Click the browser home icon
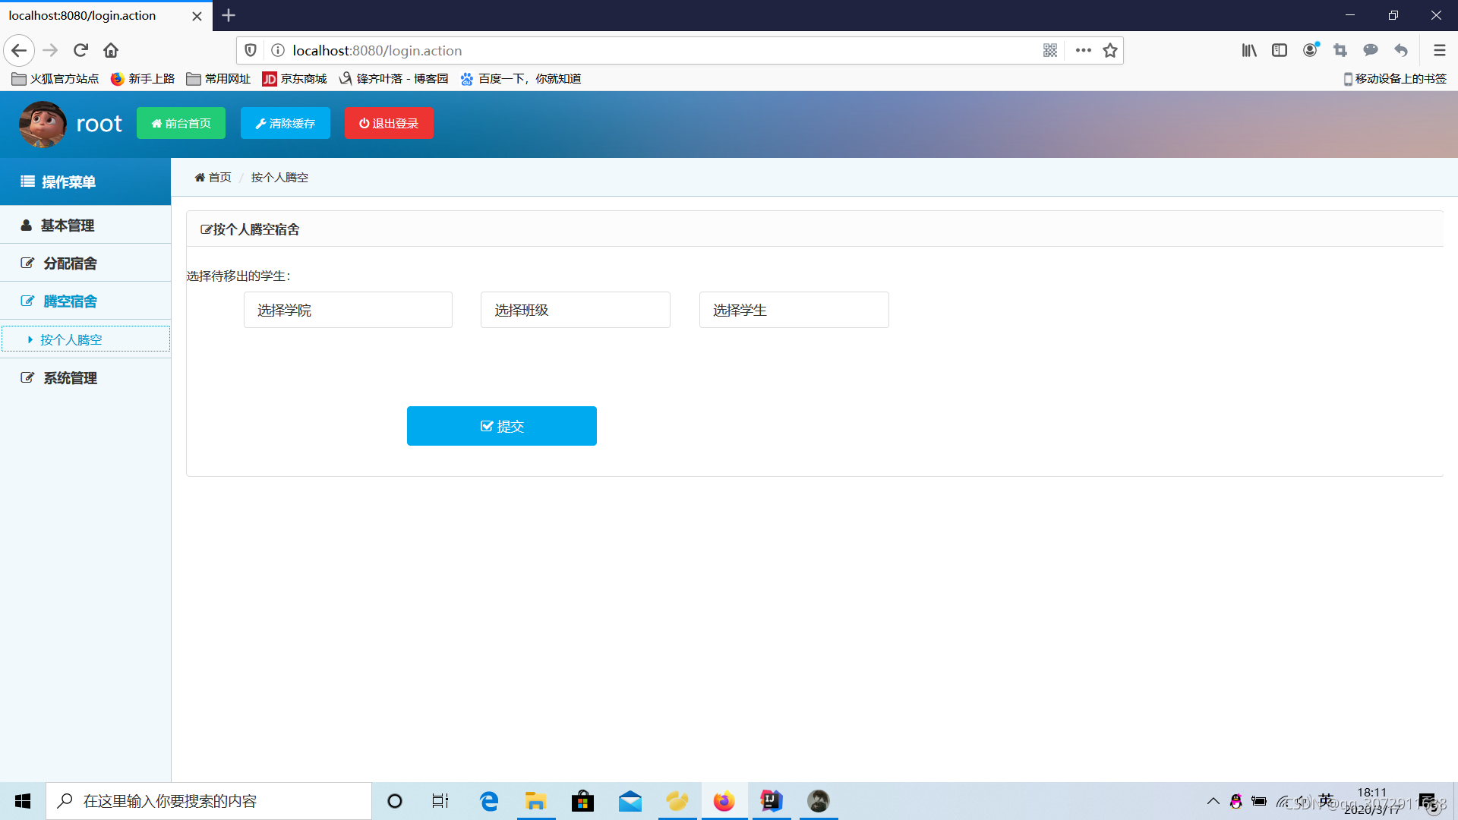The height and width of the screenshot is (820, 1458). (111, 50)
